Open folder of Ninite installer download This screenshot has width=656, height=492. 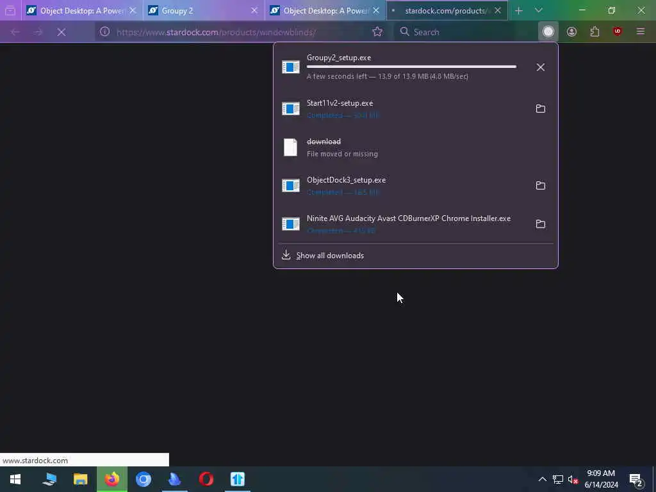click(540, 224)
